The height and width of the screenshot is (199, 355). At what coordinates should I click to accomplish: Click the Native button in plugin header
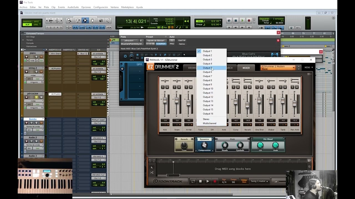click(x=182, y=44)
